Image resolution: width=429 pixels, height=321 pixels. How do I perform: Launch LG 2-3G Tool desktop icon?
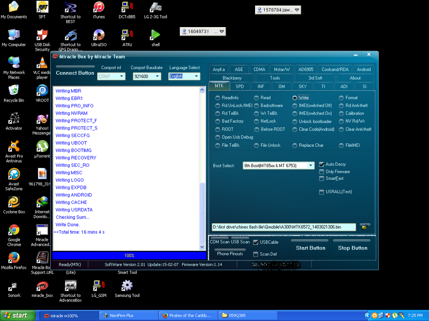155,10
